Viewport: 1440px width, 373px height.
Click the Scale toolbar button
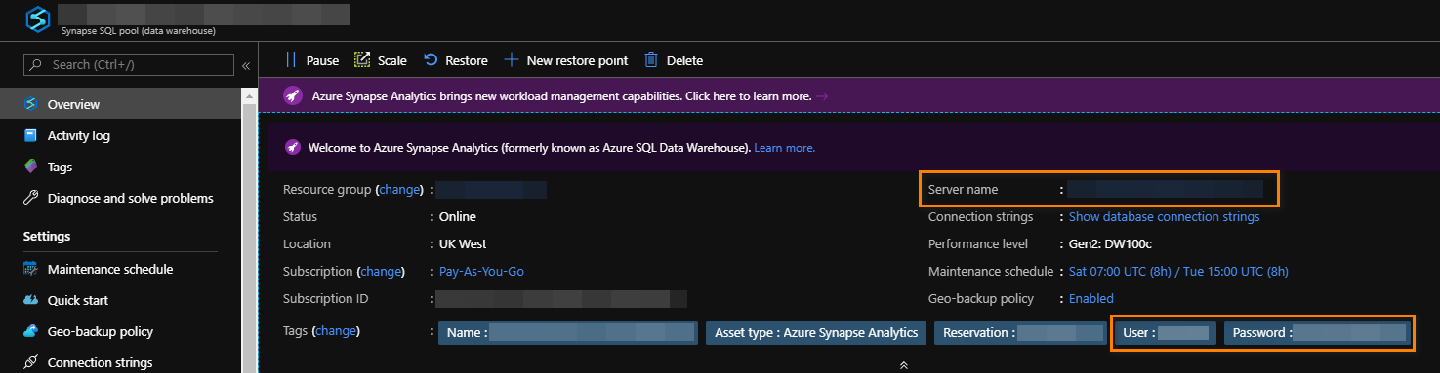pos(380,60)
